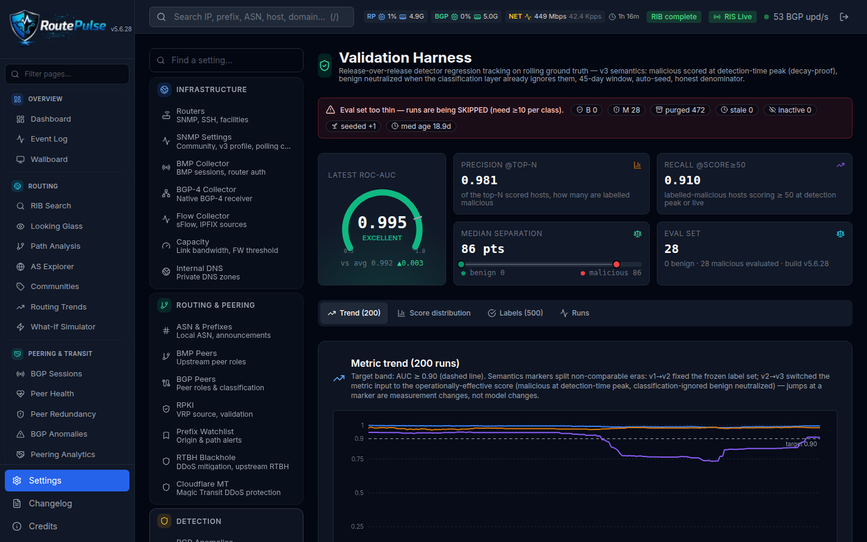Click the RIS Live status badge
This screenshot has width=867, height=542.
pos(733,17)
